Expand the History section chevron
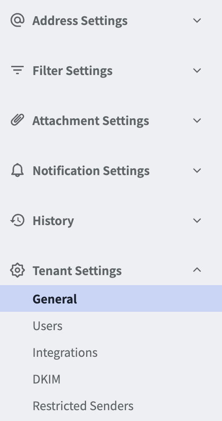This screenshot has height=421, width=222. [x=197, y=221]
